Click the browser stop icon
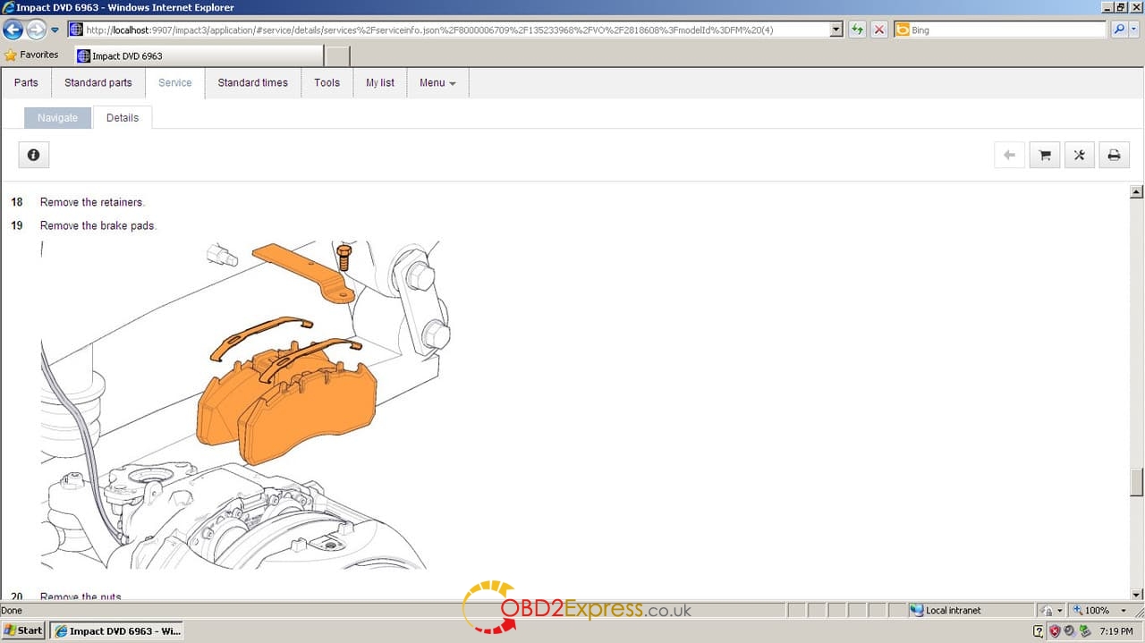 (x=879, y=30)
